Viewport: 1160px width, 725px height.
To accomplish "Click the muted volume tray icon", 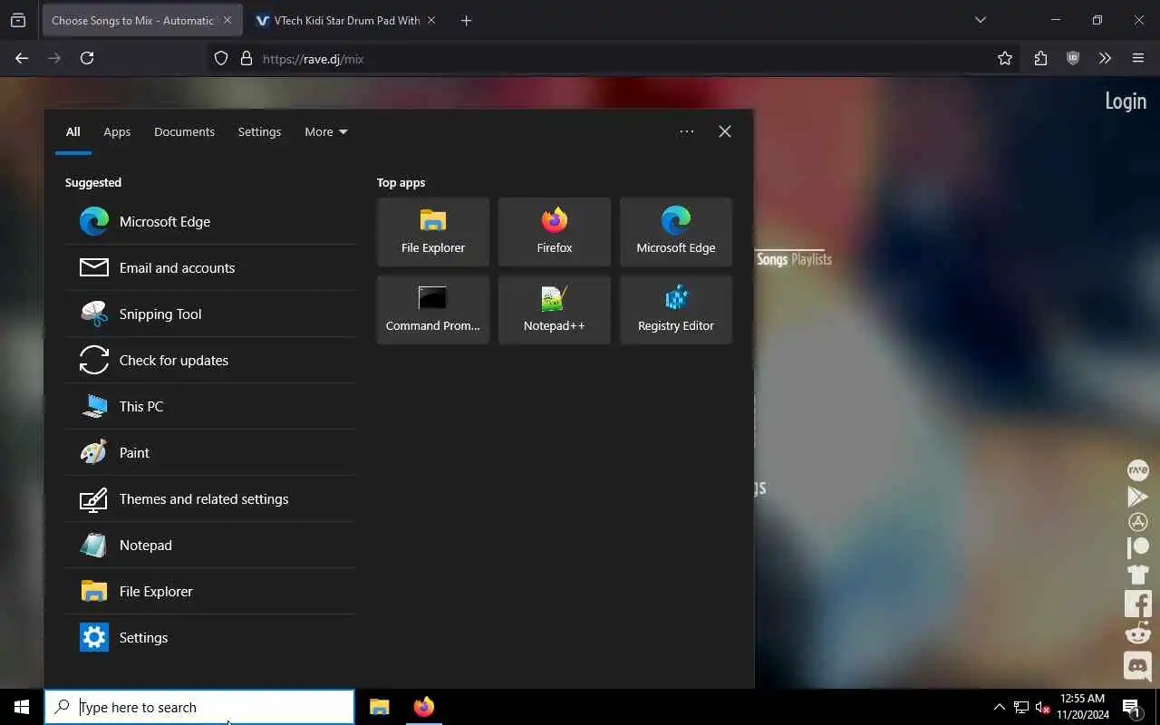I will pos(1042,707).
